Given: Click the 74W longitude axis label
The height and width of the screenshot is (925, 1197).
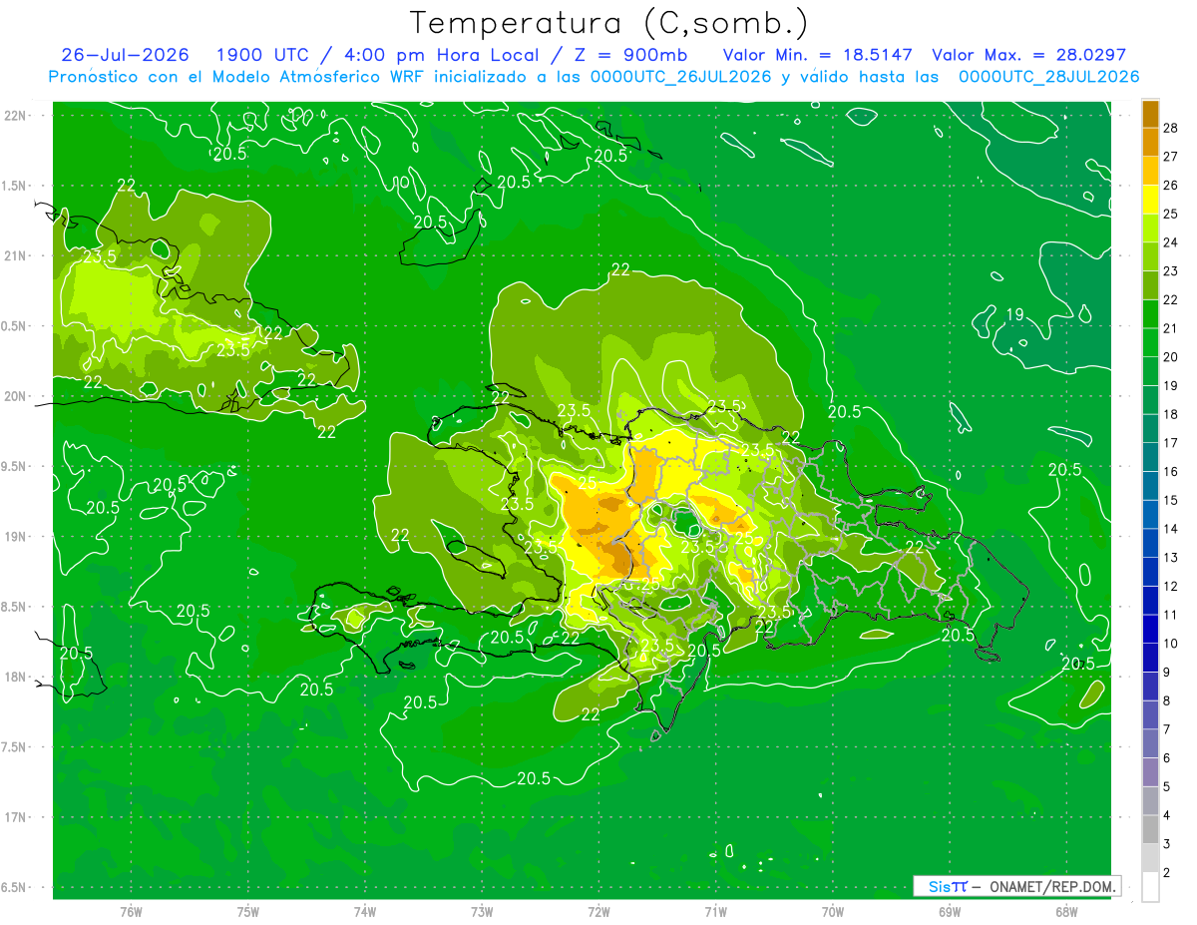Looking at the screenshot, I should pos(365,911).
